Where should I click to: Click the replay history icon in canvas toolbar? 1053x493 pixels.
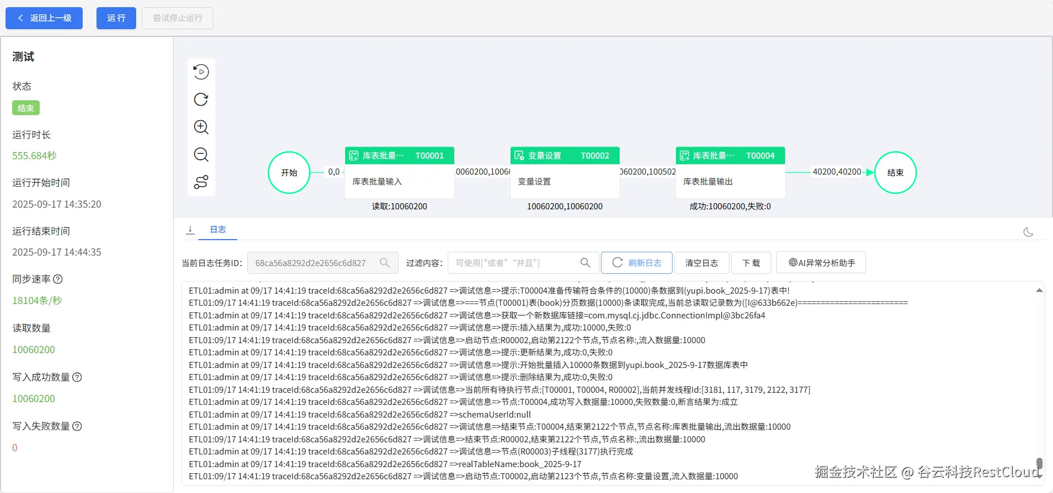201,72
